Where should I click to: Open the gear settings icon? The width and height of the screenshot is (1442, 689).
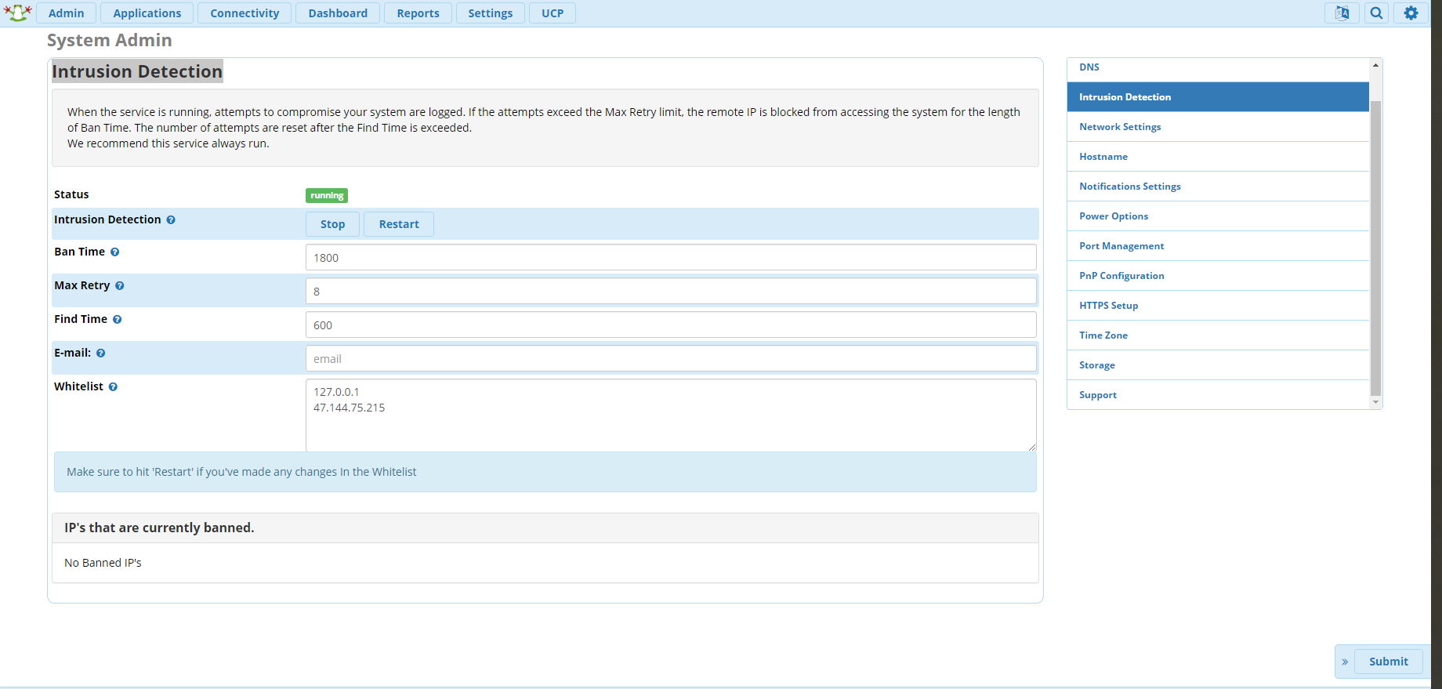pos(1411,13)
